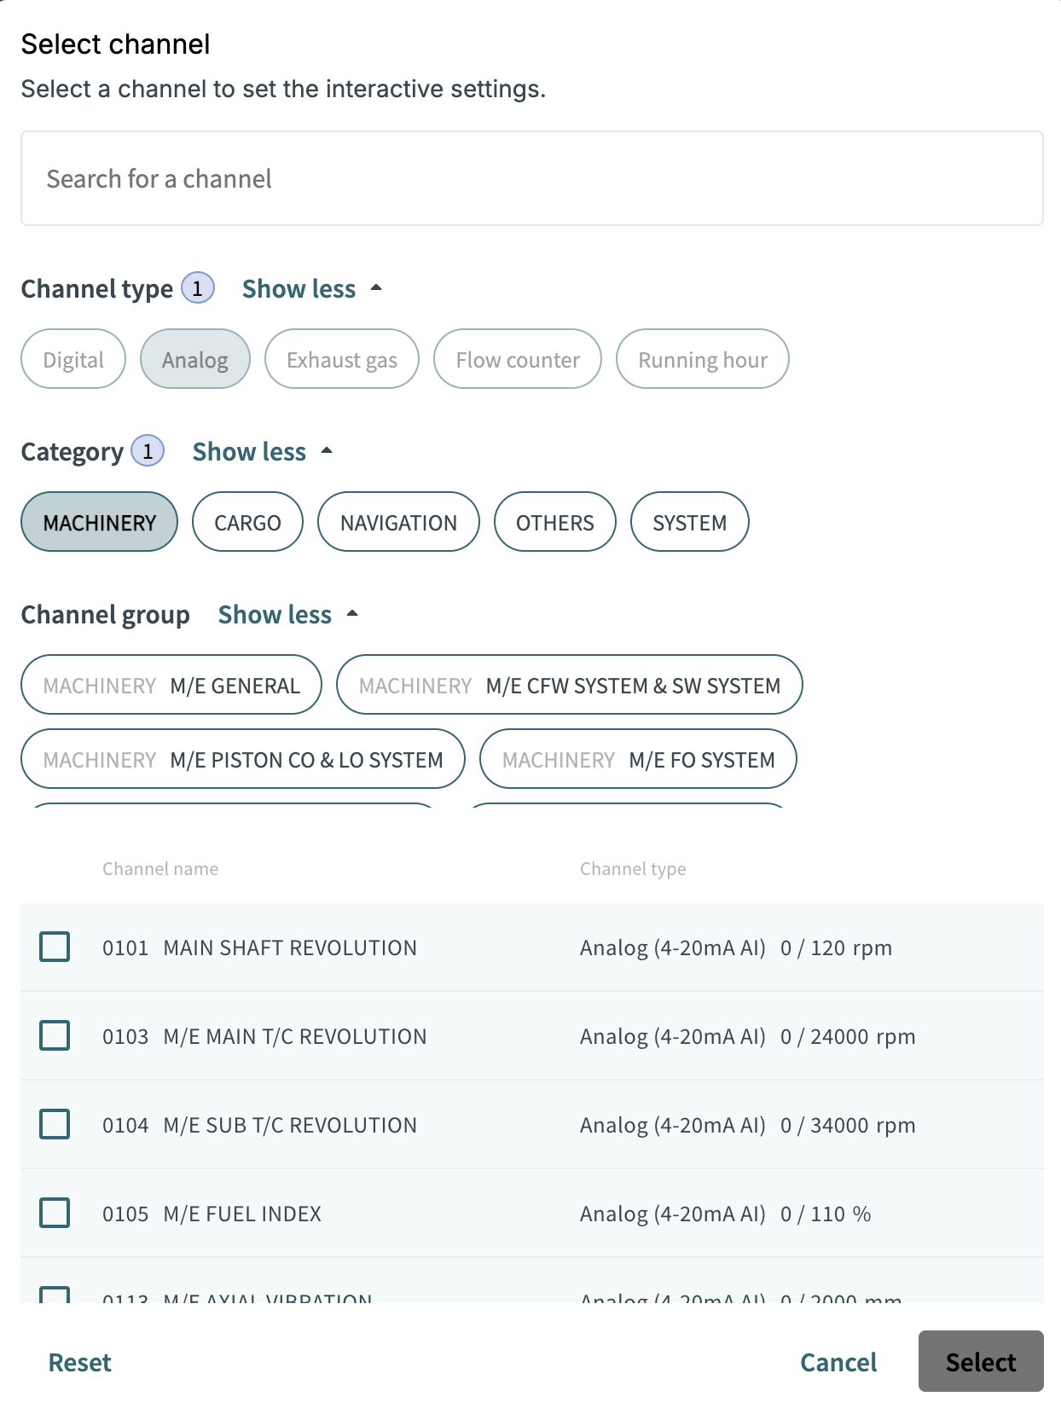Click the MAIN SHAFT REVOLUTION channel name
This screenshot has height=1414, width=1061.
point(290,947)
